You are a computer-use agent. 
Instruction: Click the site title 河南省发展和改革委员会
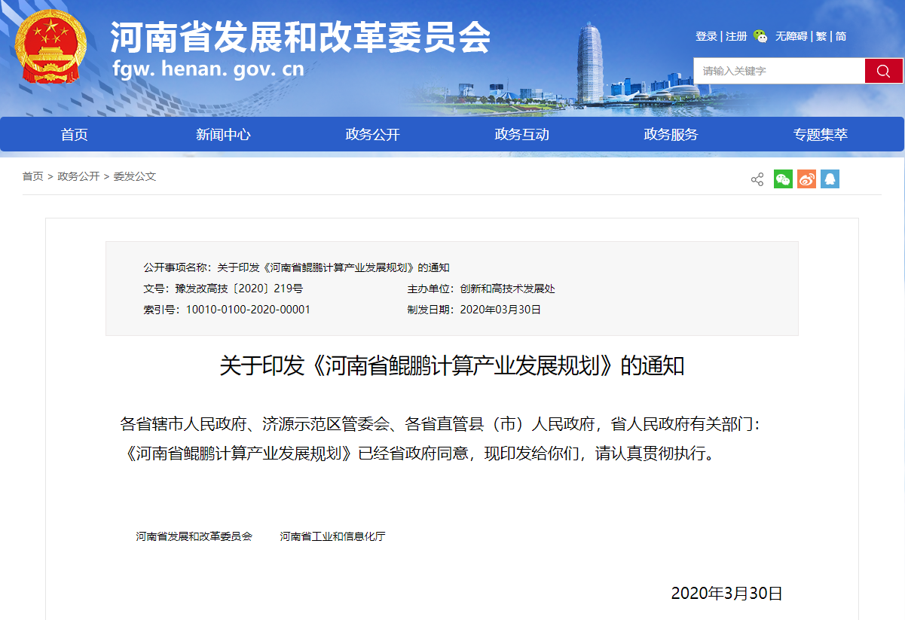tap(300, 36)
